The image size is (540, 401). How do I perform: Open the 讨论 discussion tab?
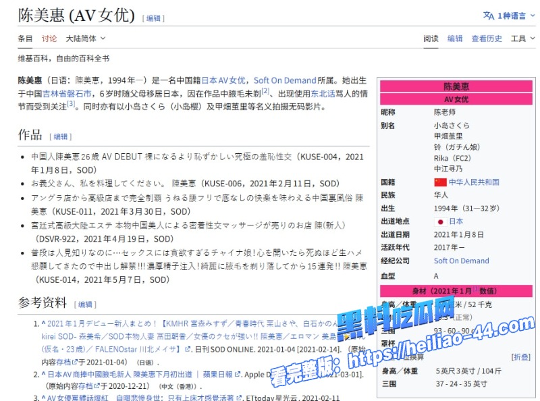click(x=49, y=38)
